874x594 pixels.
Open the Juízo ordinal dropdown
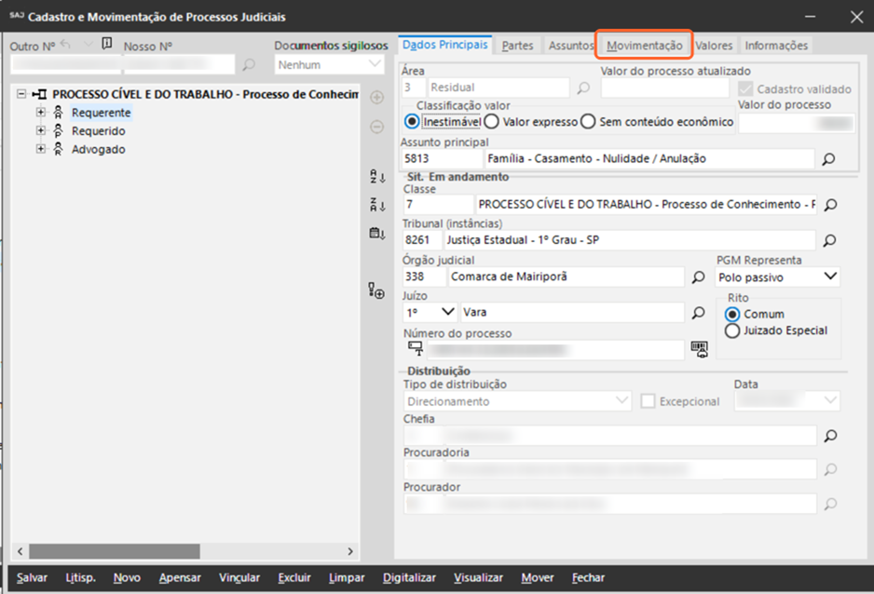(447, 313)
